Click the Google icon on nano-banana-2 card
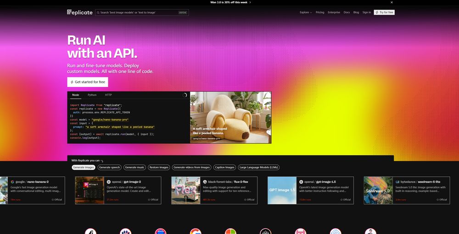 click(12, 182)
